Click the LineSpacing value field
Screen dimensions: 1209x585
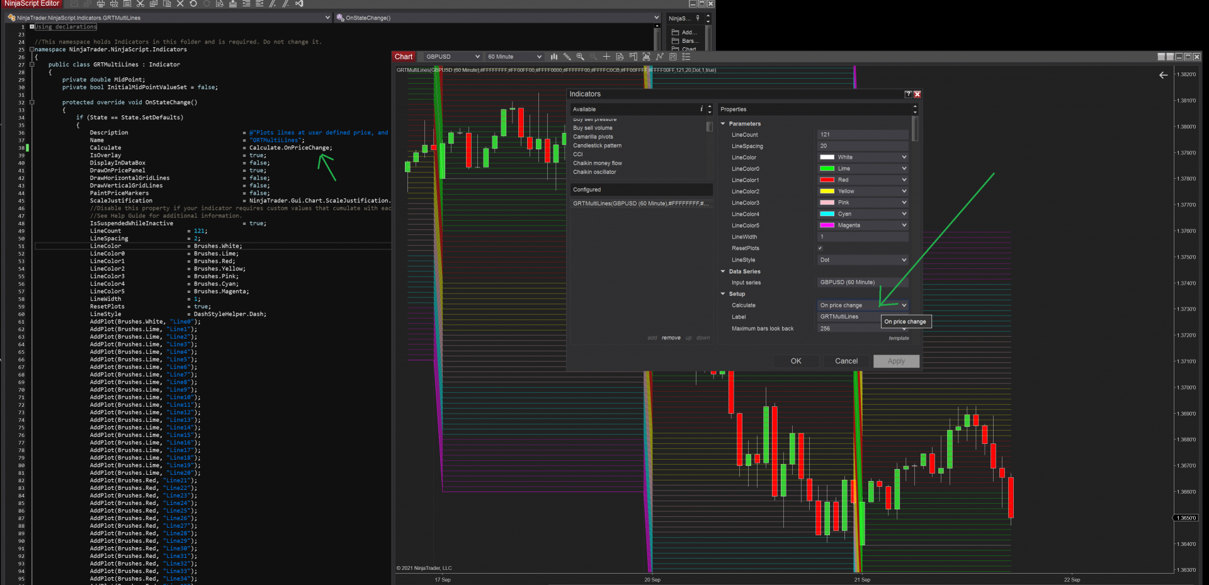coord(863,146)
